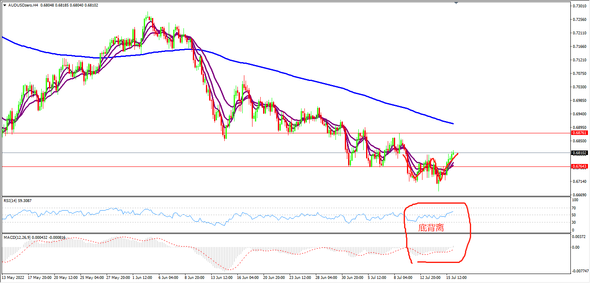
Task: Click the 8 Jul 04:00 time label
Action: point(404,278)
